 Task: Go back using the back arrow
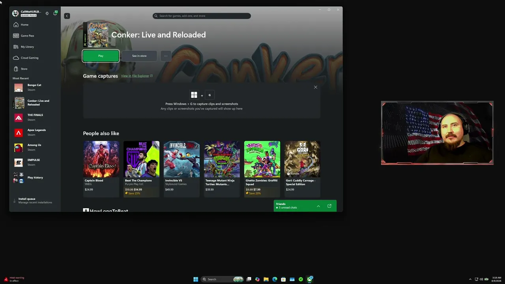tap(67, 16)
